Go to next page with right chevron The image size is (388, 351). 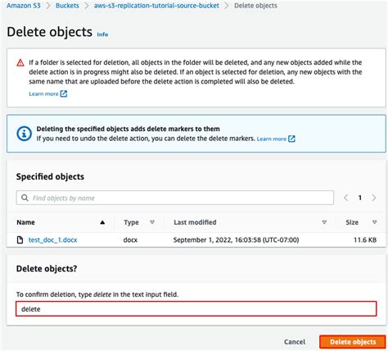tap(374, 198)
